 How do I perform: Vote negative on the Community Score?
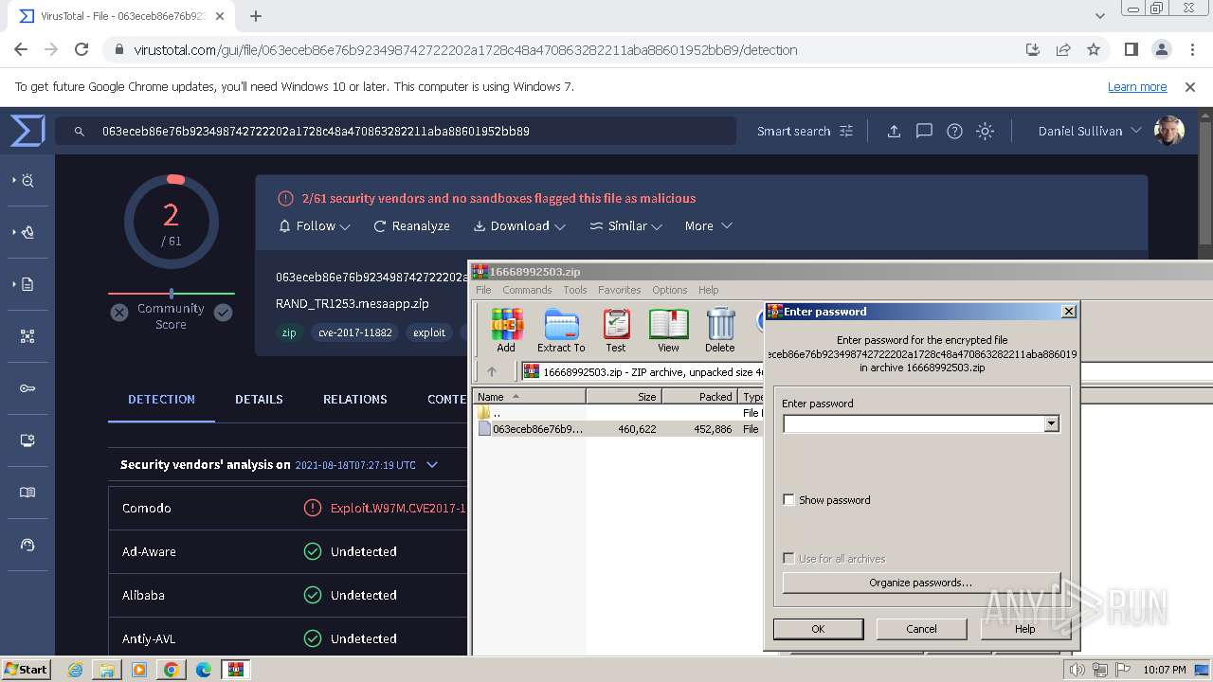click(119, 313)
